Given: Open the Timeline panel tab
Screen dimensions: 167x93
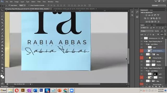Looking at the screenshot, I should pos(12,87).
